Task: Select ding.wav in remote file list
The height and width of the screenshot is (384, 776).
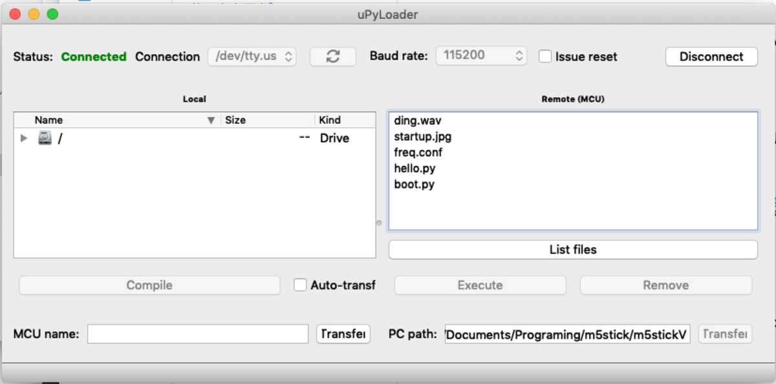Action: [x=418, y=121]
